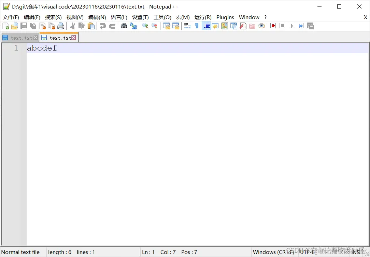Open the 设置(T) menu
Viewport: 370px width, 257px height.
(x=140, y=17)
